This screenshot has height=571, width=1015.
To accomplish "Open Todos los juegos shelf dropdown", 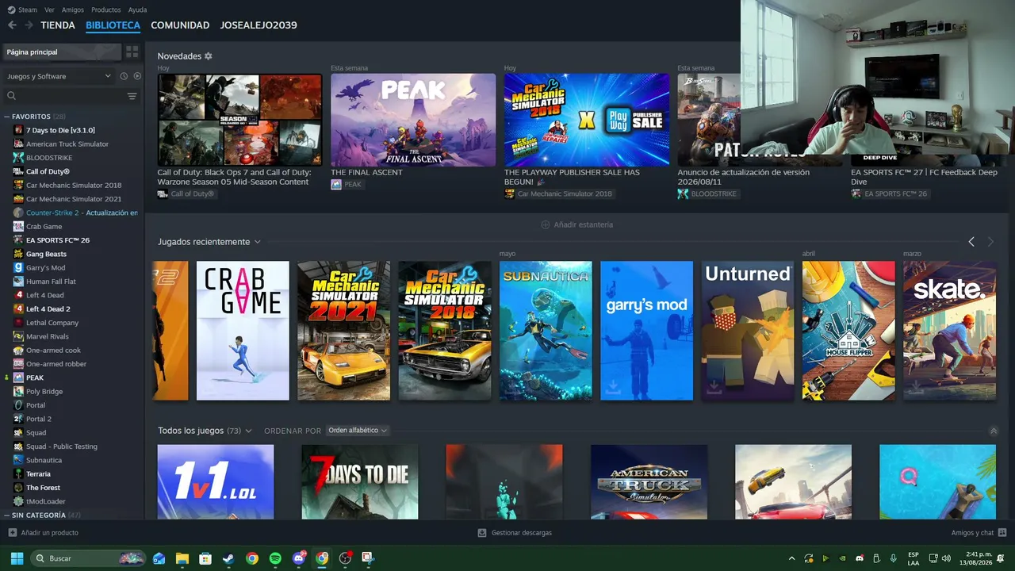I will 248,431.
